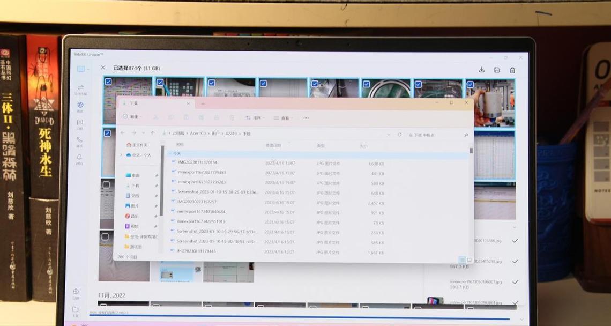Open File Transfer in the Unison sidebar

(x=80, y=90)
